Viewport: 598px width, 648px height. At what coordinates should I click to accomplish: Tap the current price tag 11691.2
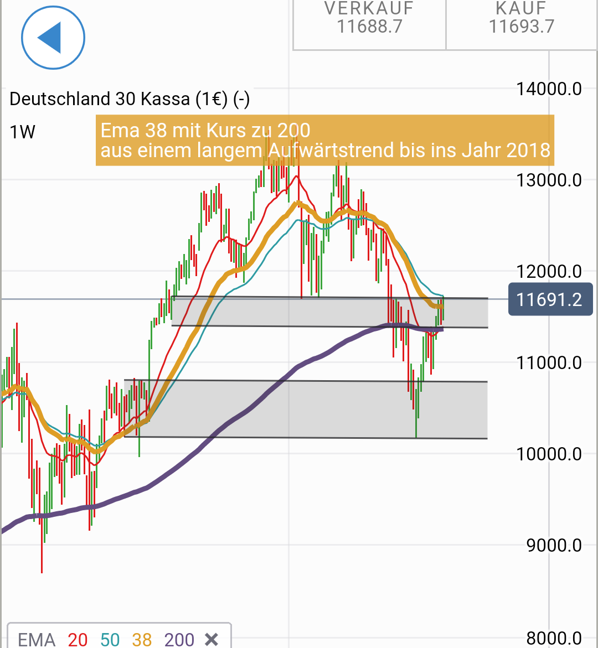[550, 299]
